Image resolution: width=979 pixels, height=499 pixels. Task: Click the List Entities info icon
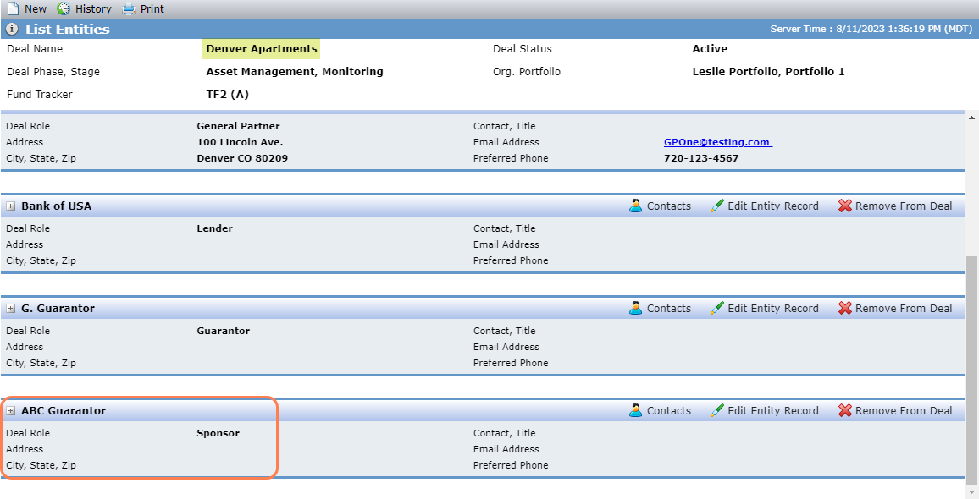12,30
